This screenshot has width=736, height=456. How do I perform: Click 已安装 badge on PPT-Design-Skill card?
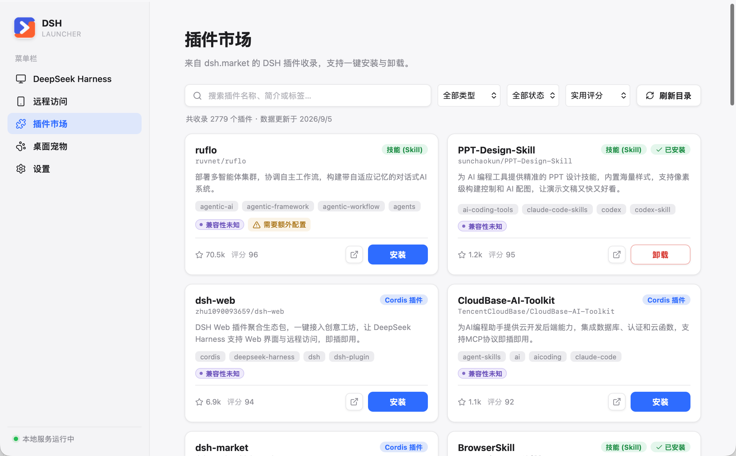(671, 150)
